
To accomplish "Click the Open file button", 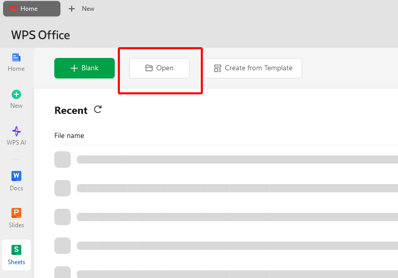I will tap(159, 68).
